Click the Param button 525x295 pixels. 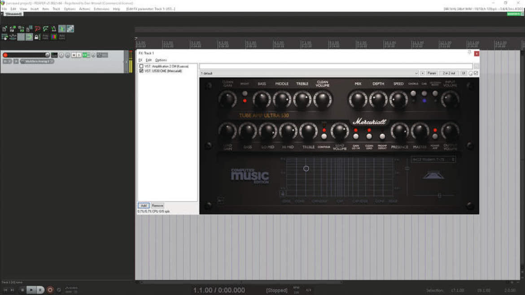[x=432, y=73]
